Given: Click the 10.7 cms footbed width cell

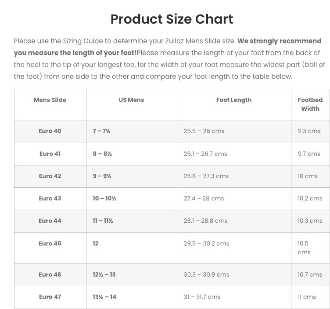Looking at the screenshot, I should [310, 275].
